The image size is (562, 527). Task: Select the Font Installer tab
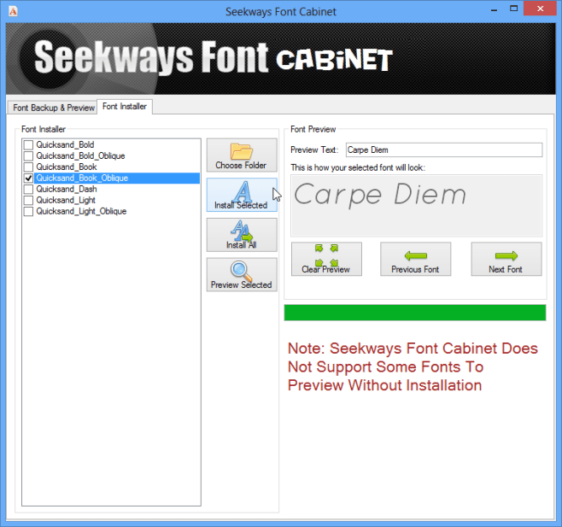[x=125, y=107]
